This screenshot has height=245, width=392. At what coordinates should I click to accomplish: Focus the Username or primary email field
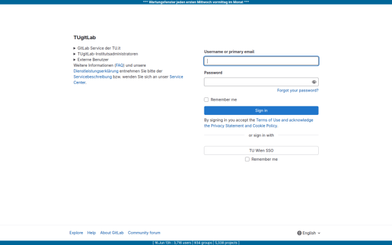coord(261,61)
